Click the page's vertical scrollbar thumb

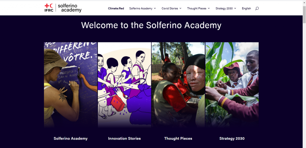tap(304, 14)
